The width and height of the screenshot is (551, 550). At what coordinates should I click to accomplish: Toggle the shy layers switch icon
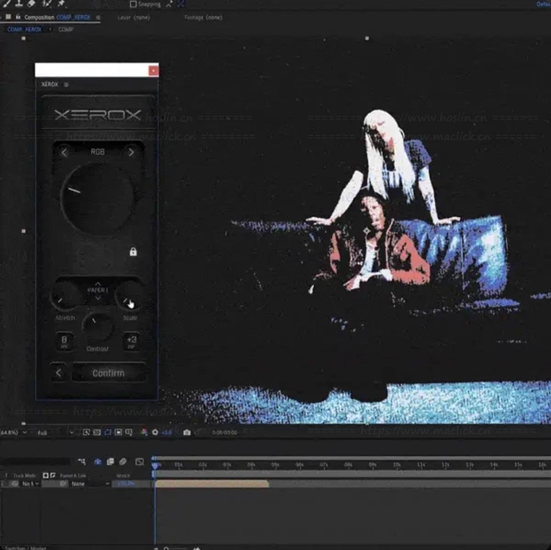click(x=98, y=462)
